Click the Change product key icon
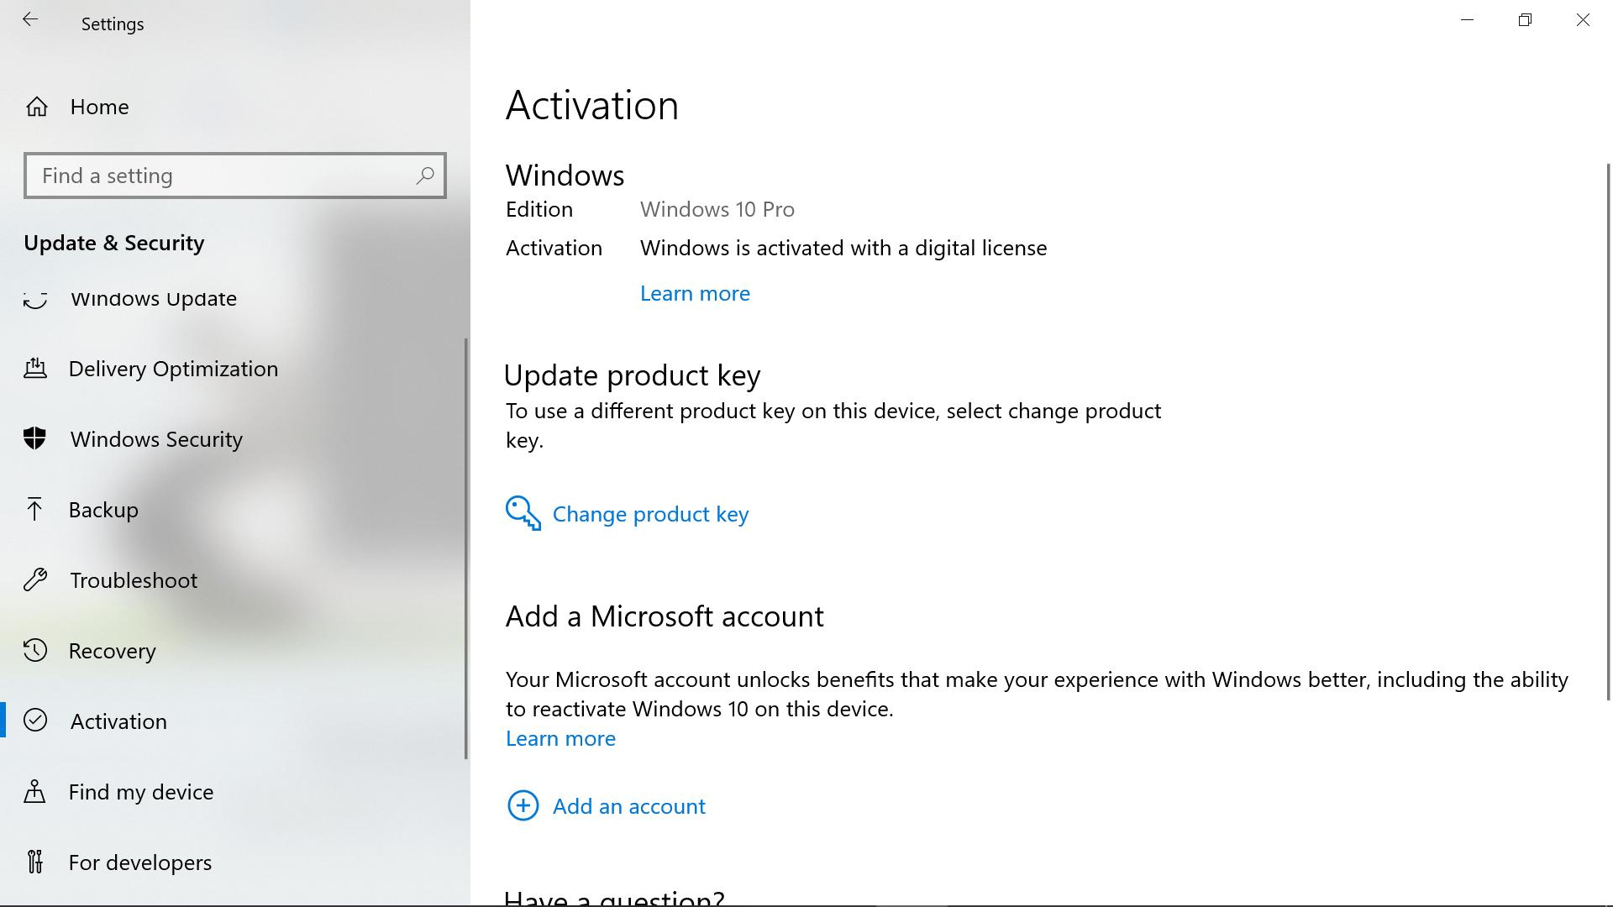This screenshot has height=907, width=1613. pos(522,513)
